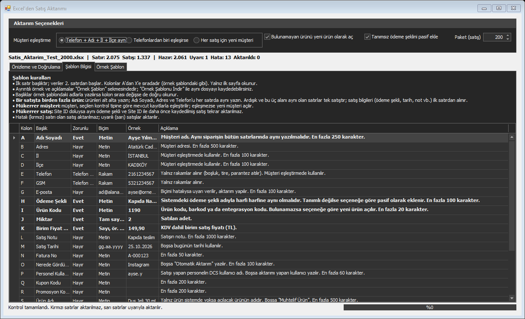Click the current-row arrow beside row A
Screen dimensions: 525x319
pyautogui.click(x=14, y=138)
